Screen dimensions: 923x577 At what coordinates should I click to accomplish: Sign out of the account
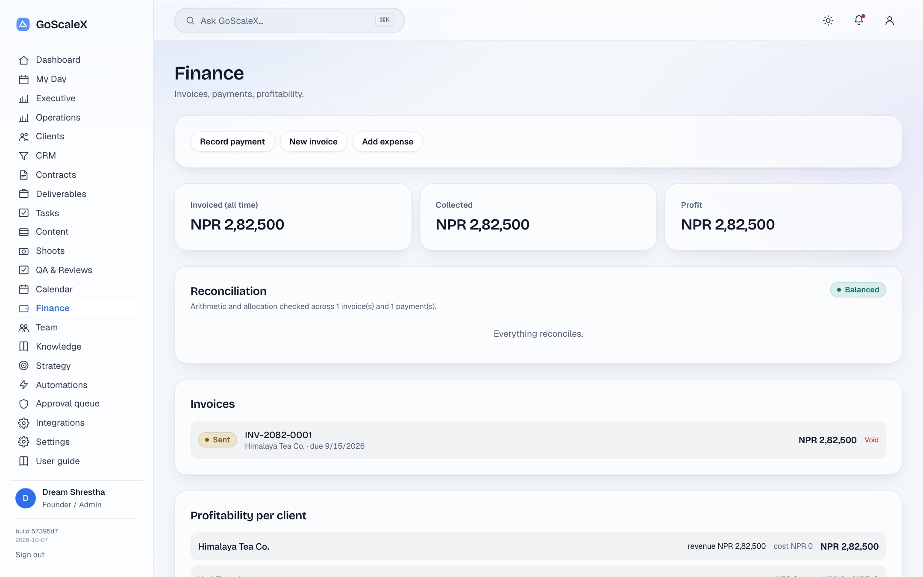[x=30, y=555]
